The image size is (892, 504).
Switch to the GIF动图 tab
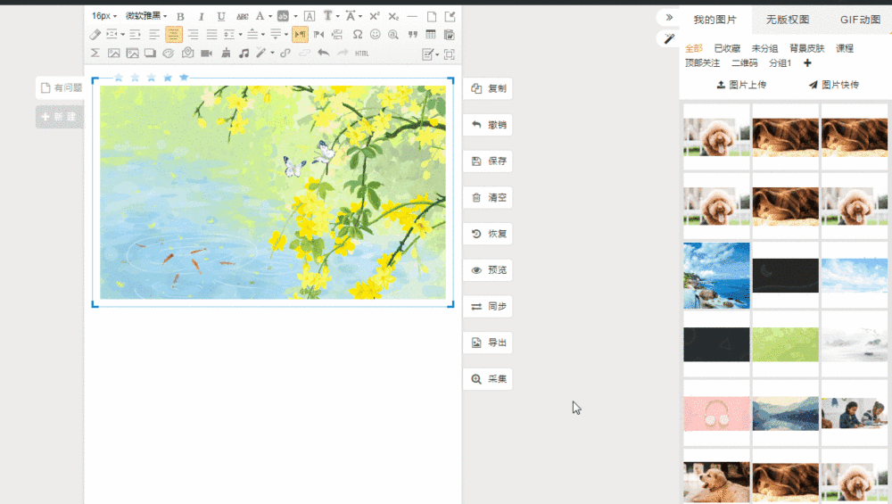click(x=860, y=19)
